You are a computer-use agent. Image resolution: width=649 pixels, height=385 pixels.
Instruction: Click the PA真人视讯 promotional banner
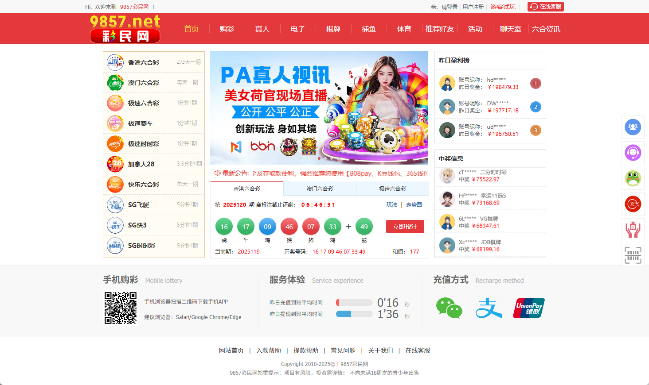[319, 108]
